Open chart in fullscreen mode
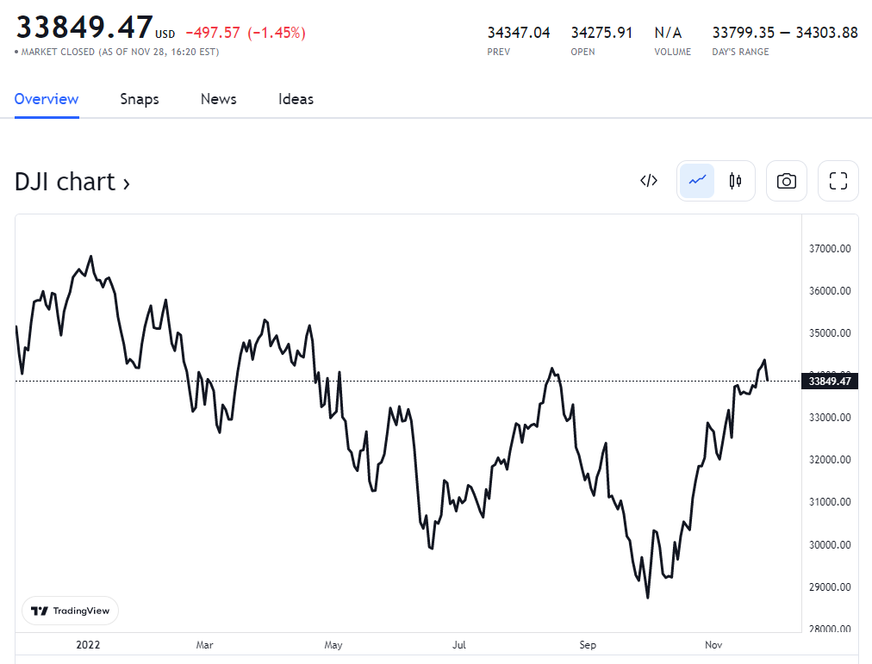 pos(838,181)
